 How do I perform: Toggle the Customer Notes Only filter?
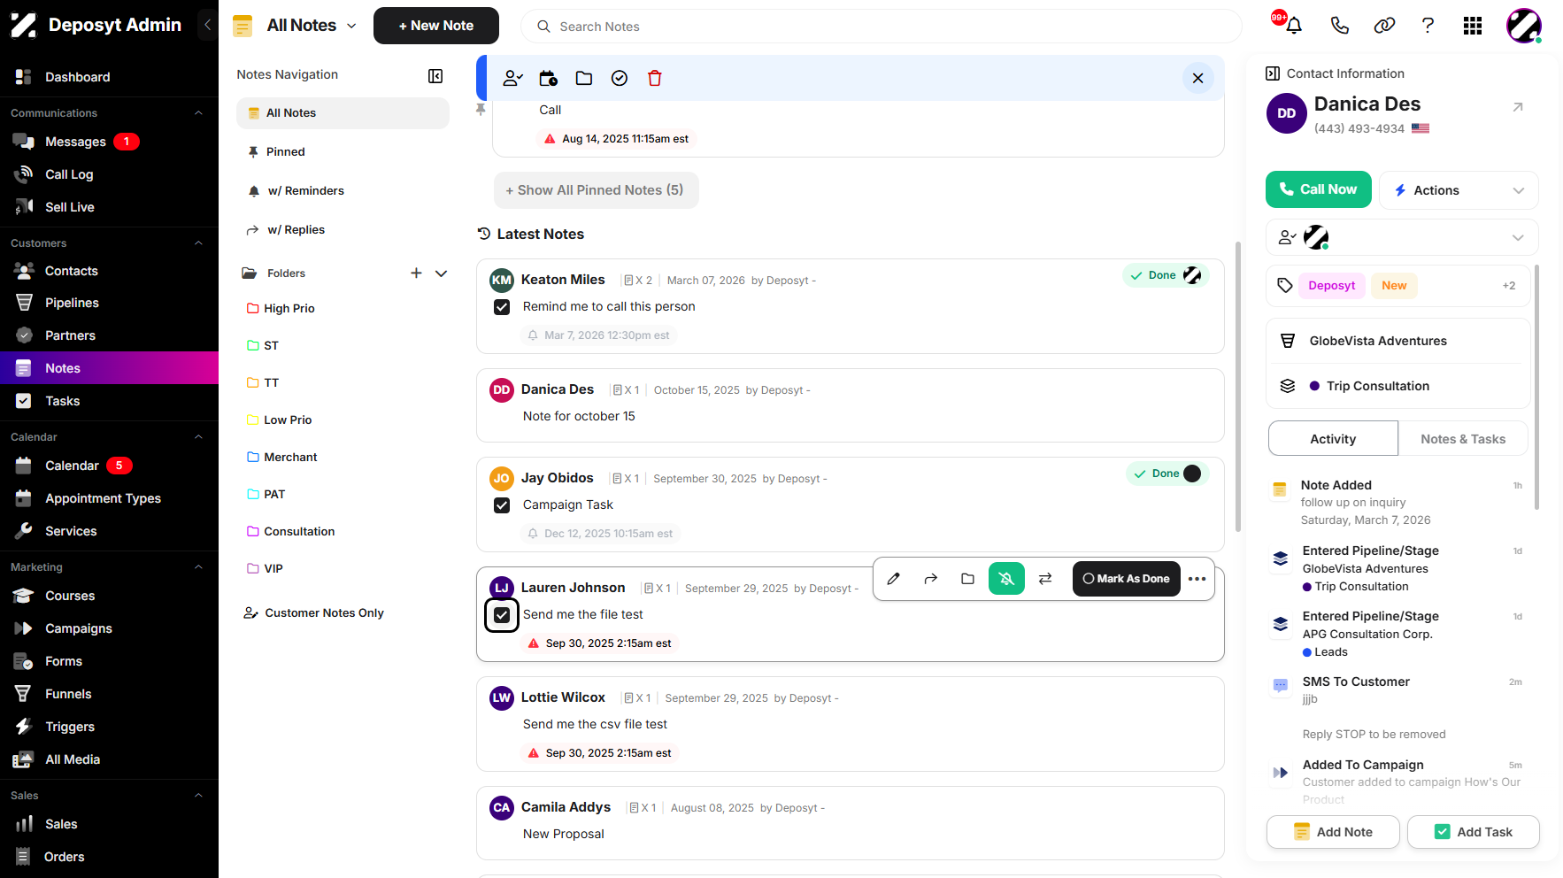(313, 613)
